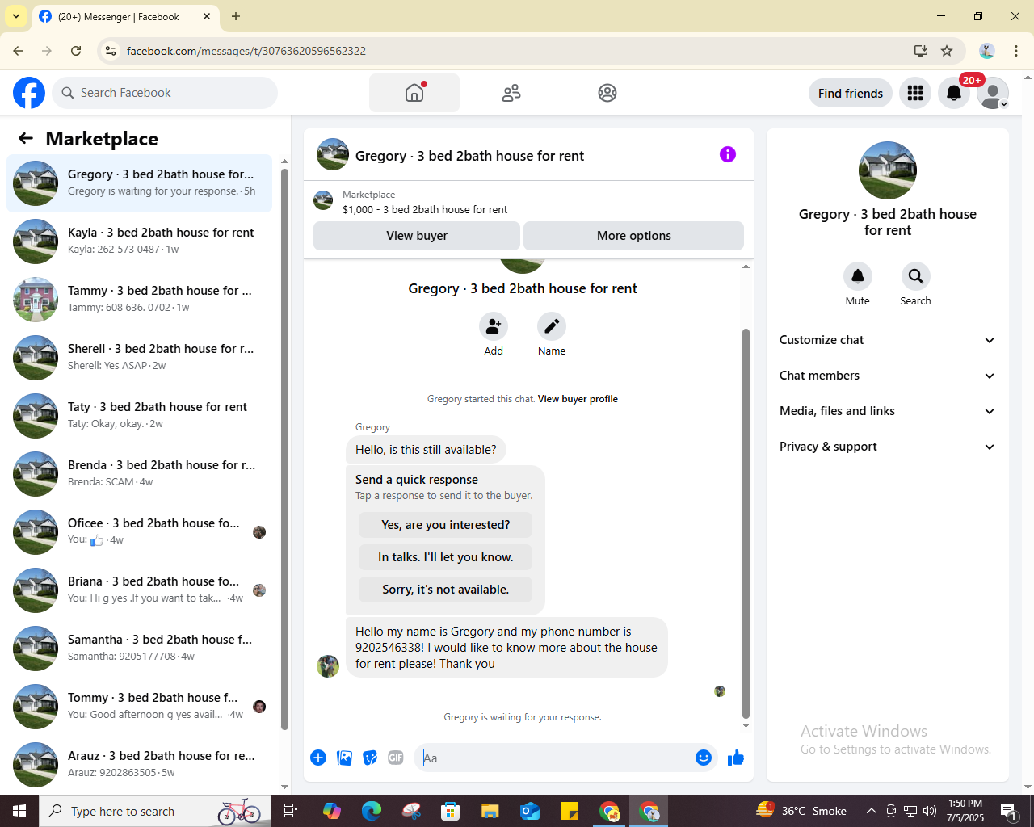Open more actions plus icon in composer
The height and width of the screenshot is (827, 1034).
[x=318, y=758]
